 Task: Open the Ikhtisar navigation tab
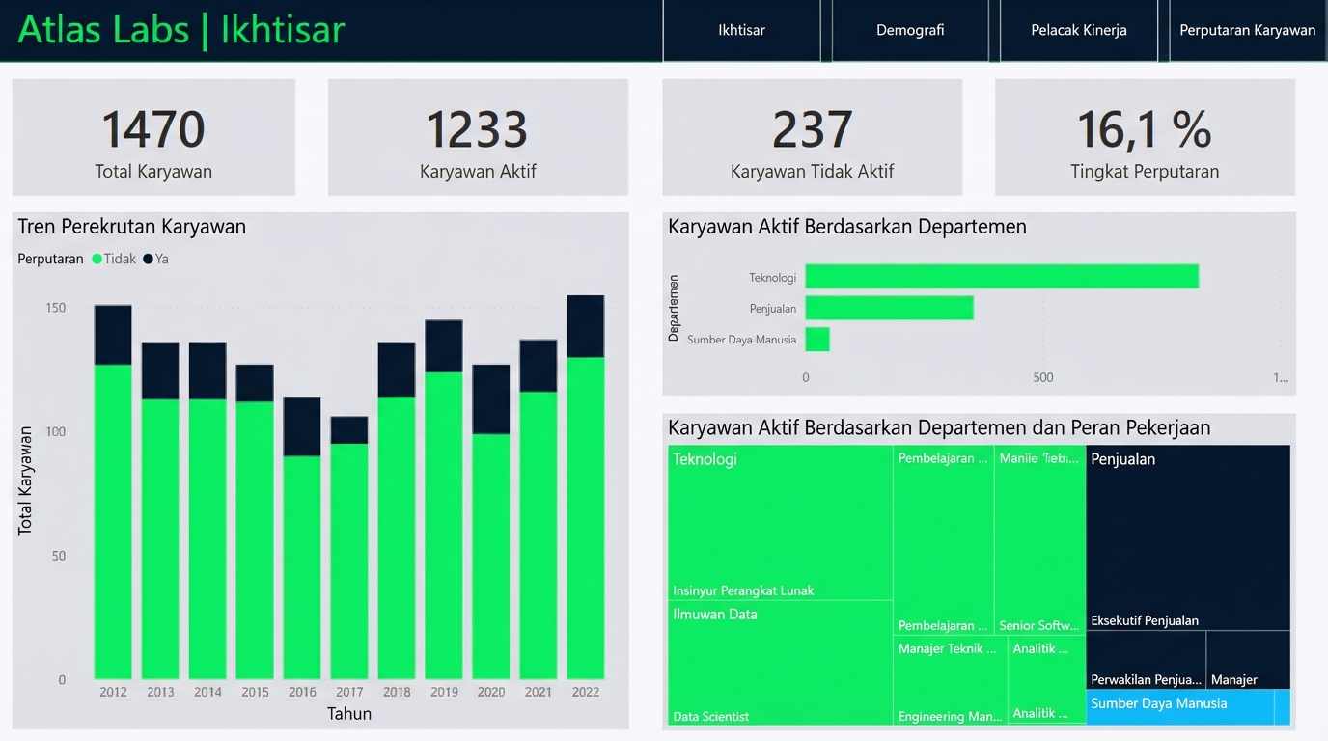point(741,30)
